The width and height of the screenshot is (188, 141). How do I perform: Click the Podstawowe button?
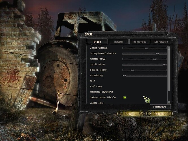coord(160,107)
